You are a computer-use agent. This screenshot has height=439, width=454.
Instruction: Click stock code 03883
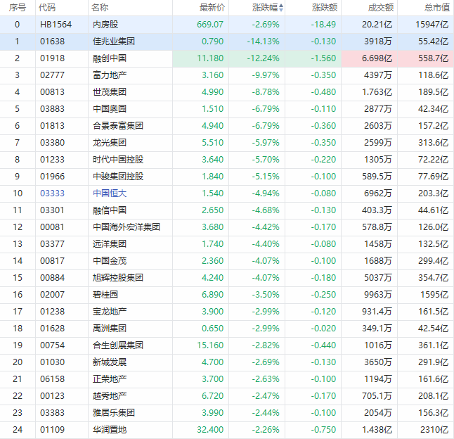[x=52, y=108]
